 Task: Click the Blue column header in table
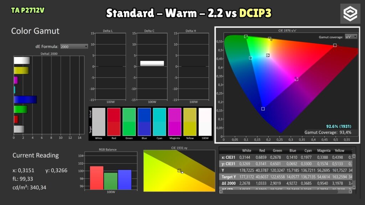293,151
